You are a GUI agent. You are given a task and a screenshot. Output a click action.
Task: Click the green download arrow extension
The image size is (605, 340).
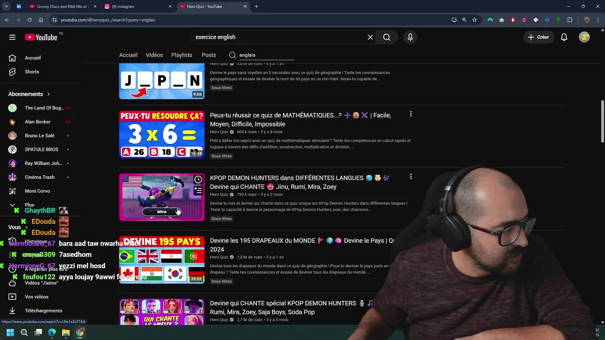point(558,20)
